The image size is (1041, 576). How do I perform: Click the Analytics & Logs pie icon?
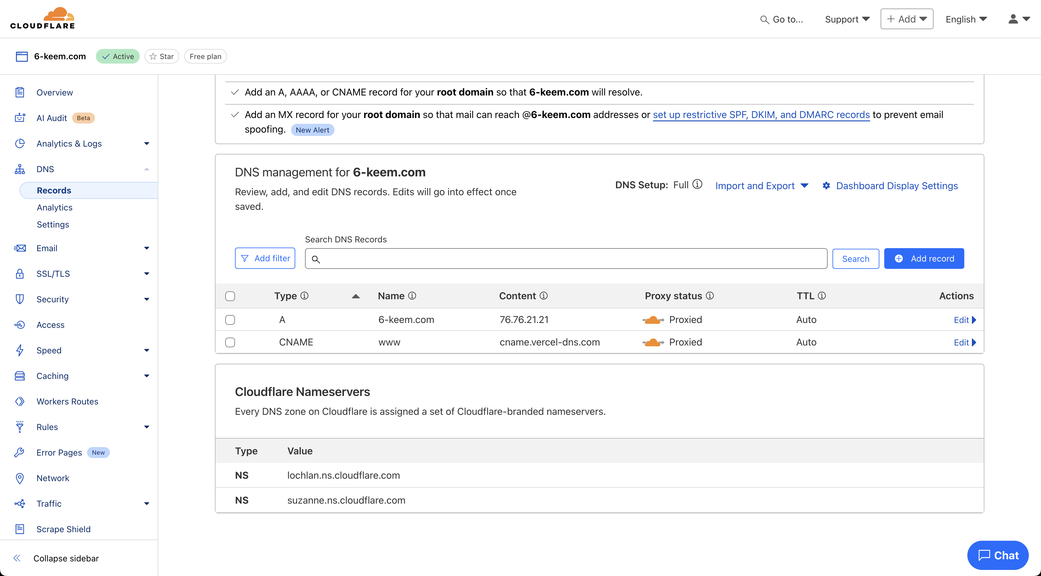click(x=20, y=143)
